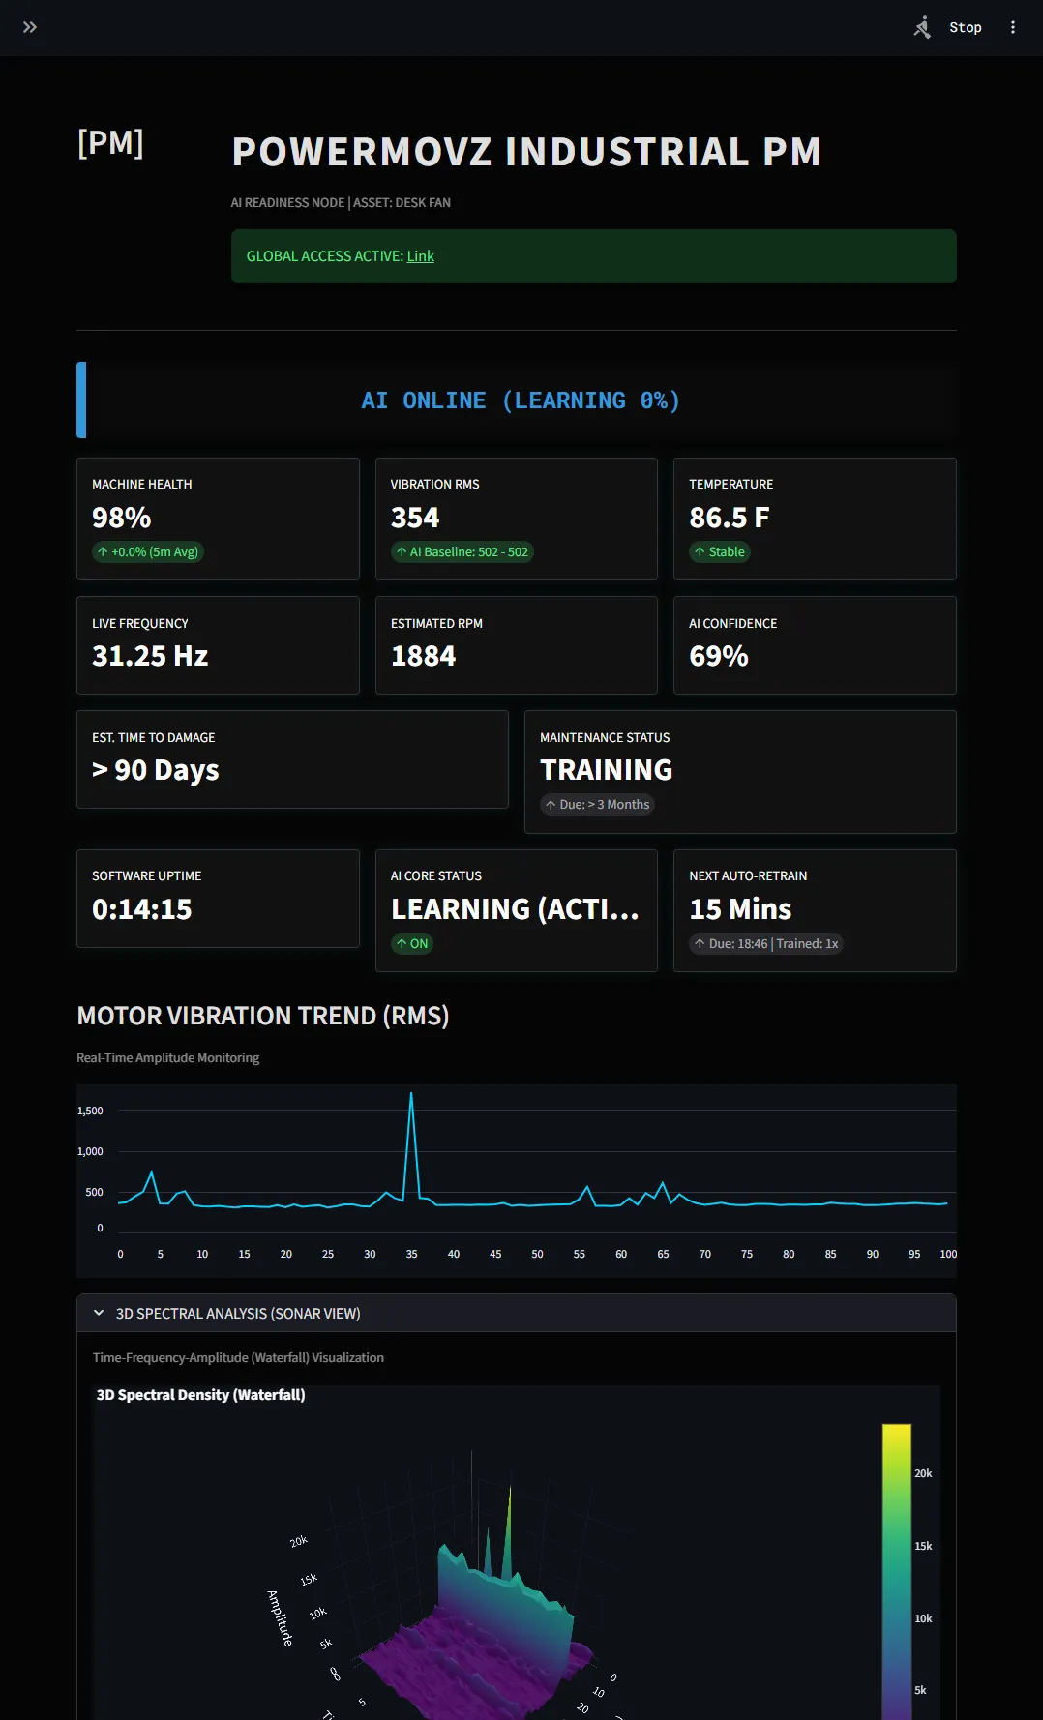The height and width of the screenshot is (1720, 1043).
Task: Click the LEARNING (ACTI... core status
Action: (515, 909)
